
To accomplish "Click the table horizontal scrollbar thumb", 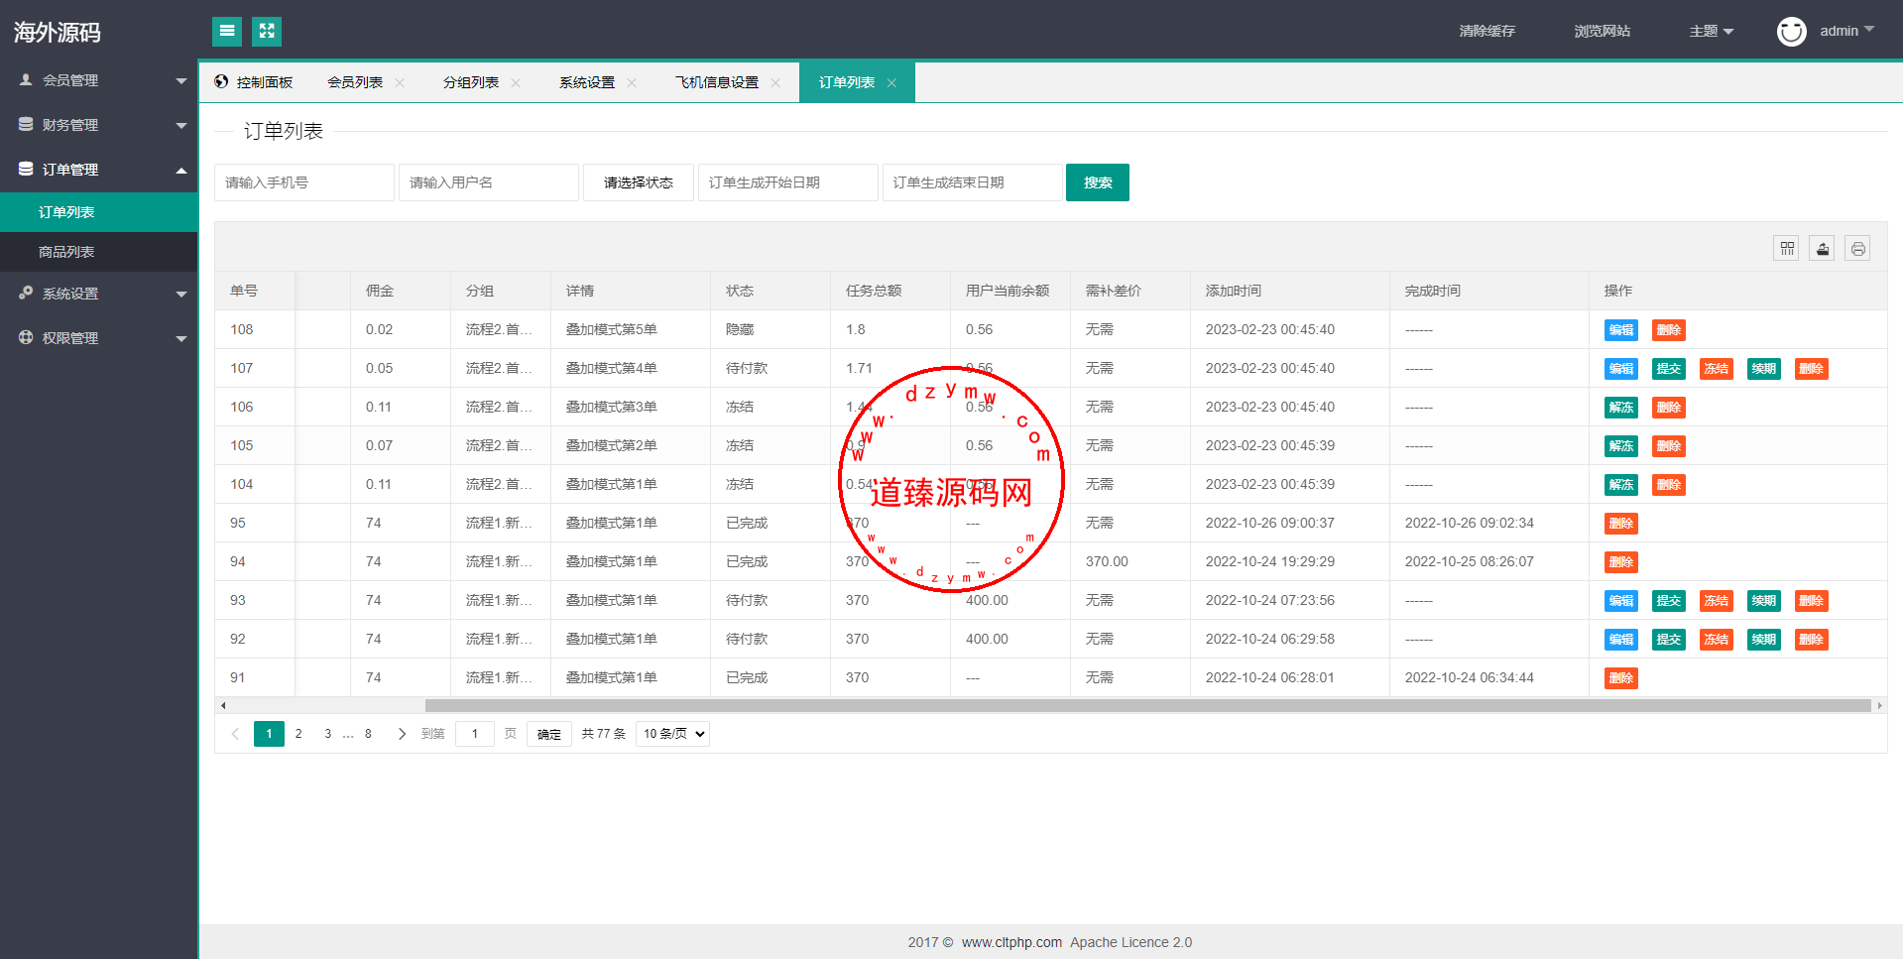I will click(1147, 705).
